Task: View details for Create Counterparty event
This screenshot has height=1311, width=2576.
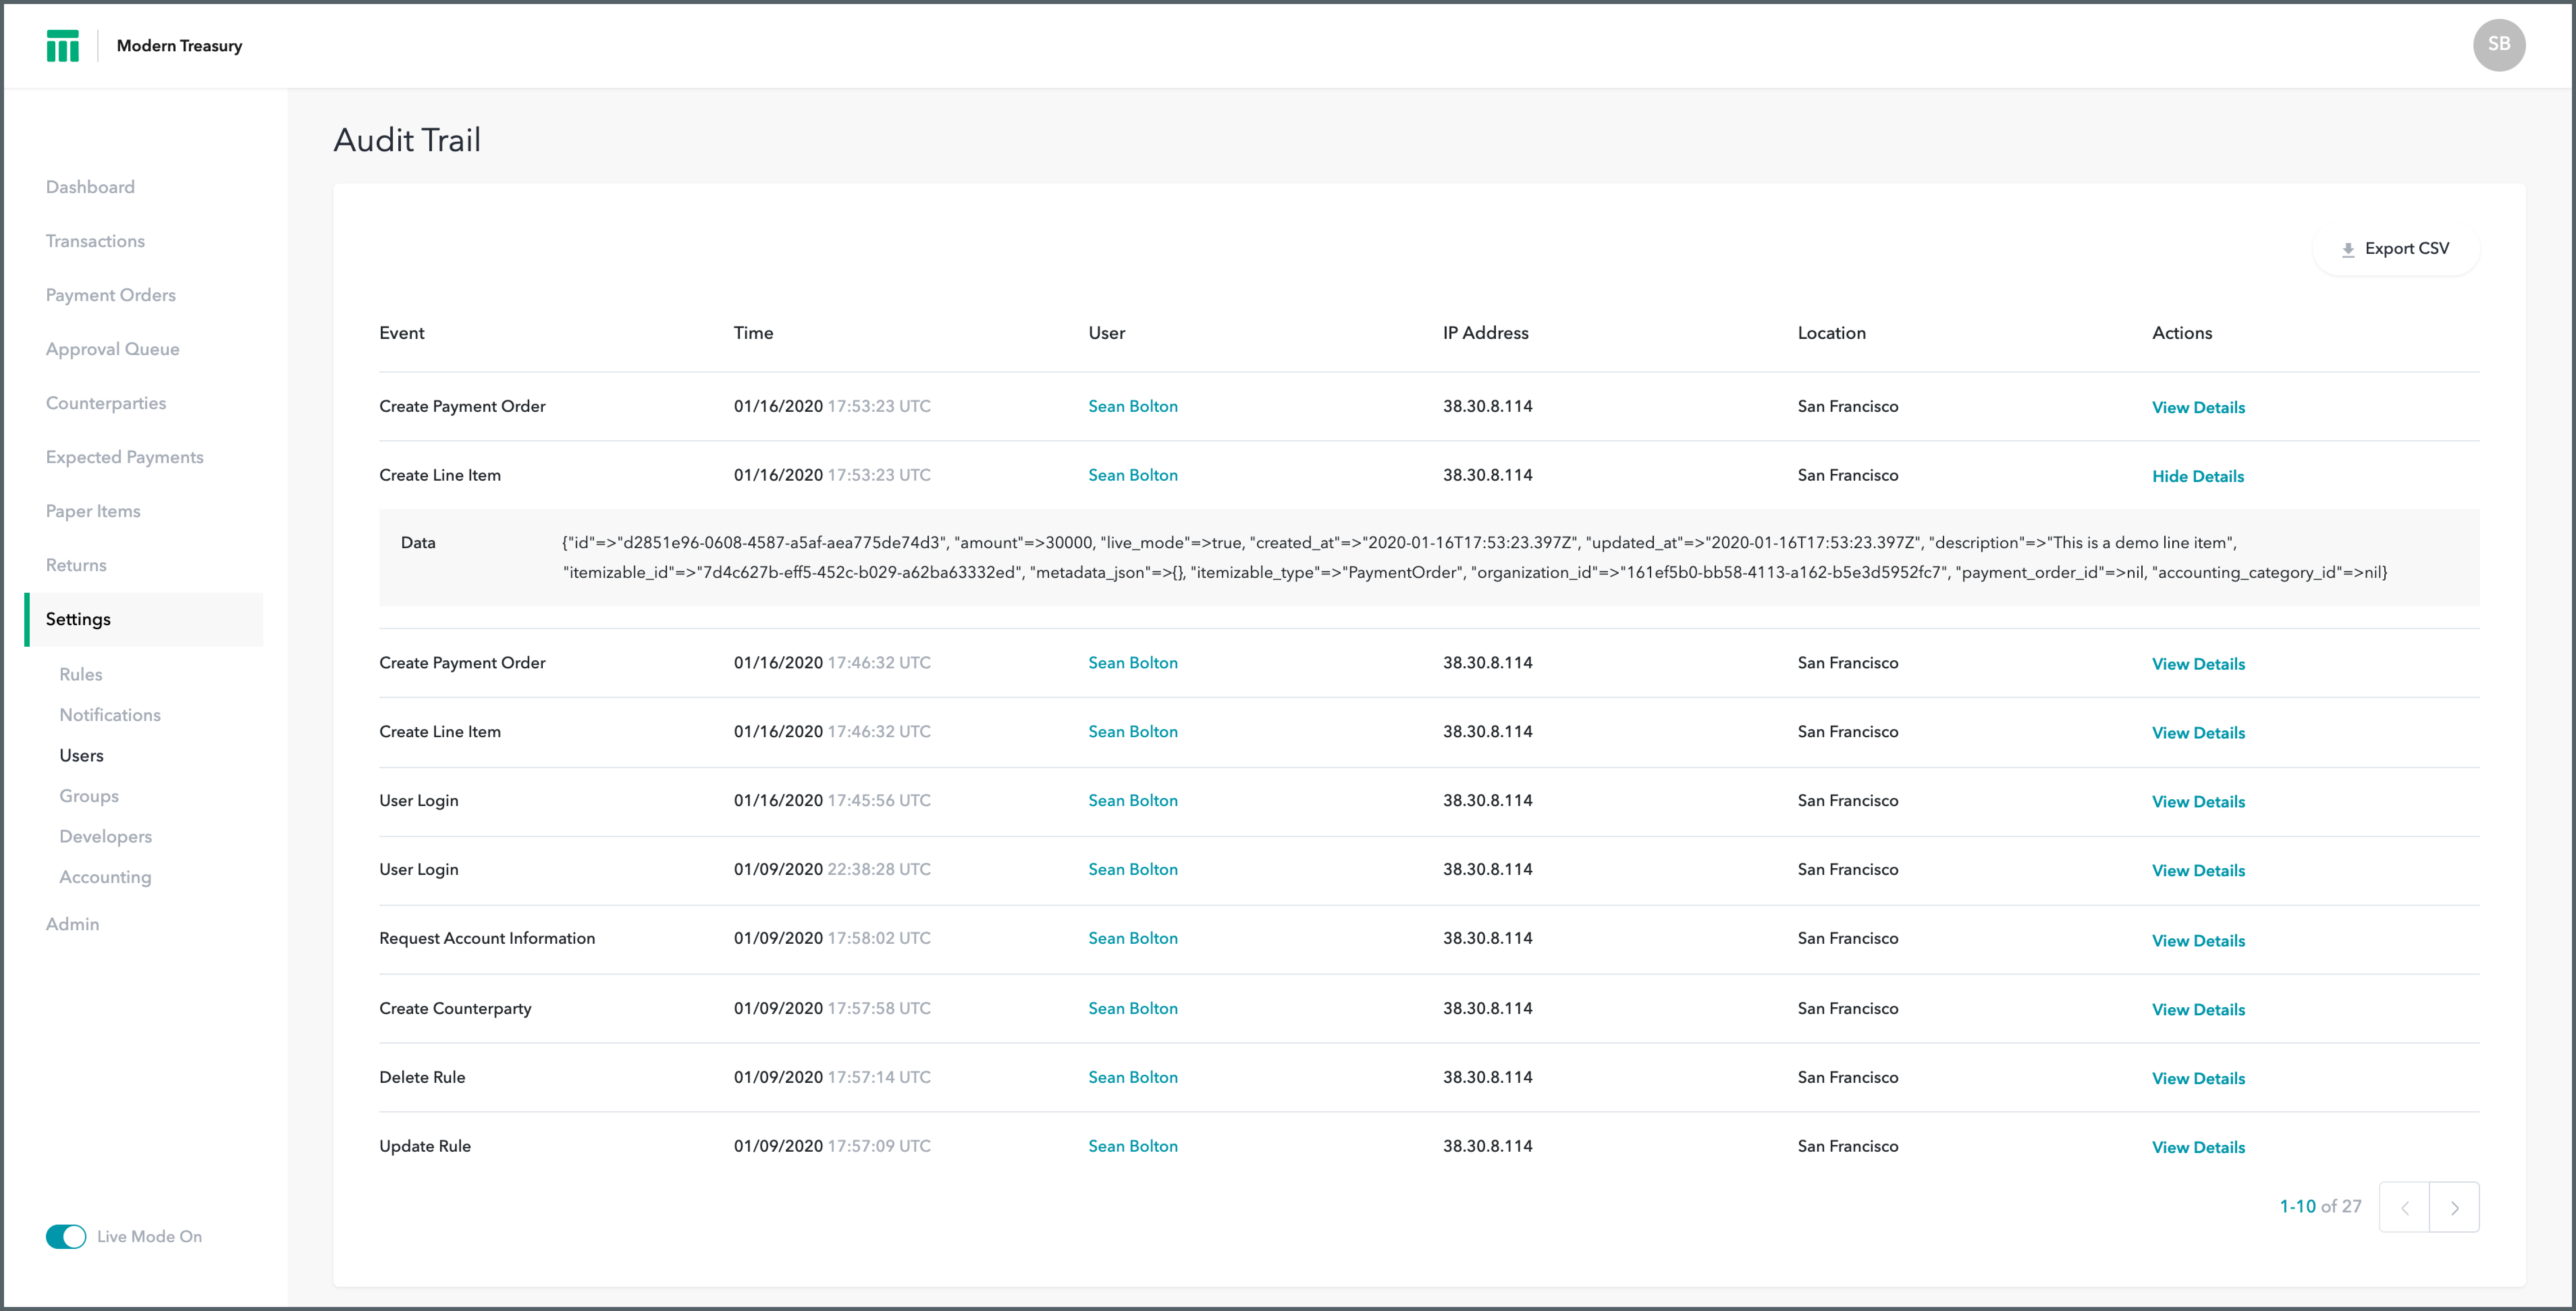Action: pos(2197,1010)
